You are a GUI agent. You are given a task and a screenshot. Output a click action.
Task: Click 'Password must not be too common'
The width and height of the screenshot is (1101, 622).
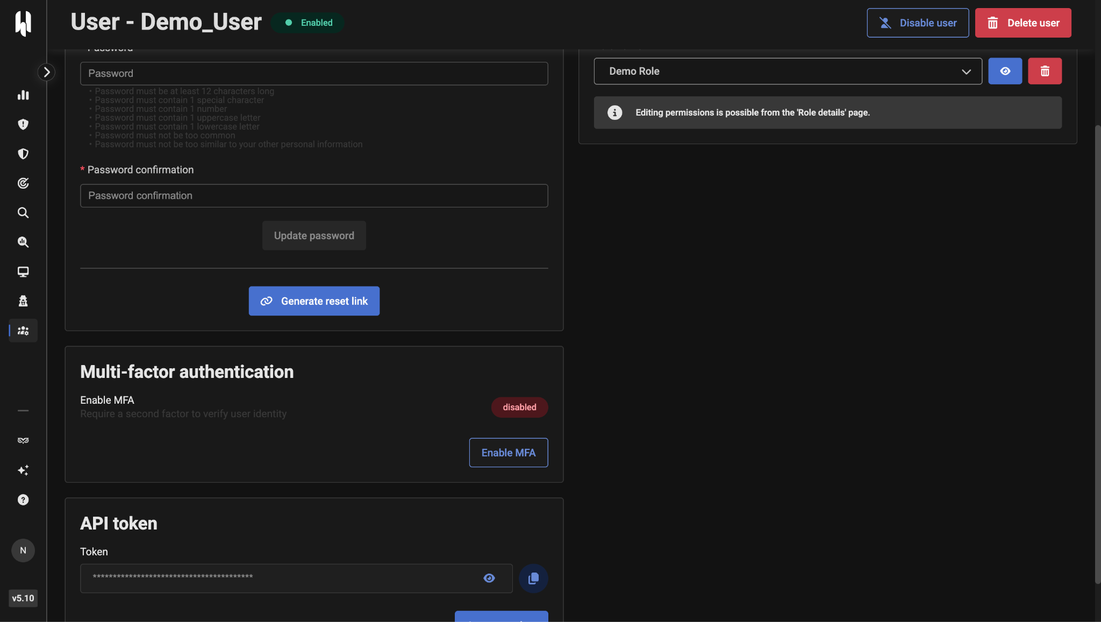[x=165, y=135]
